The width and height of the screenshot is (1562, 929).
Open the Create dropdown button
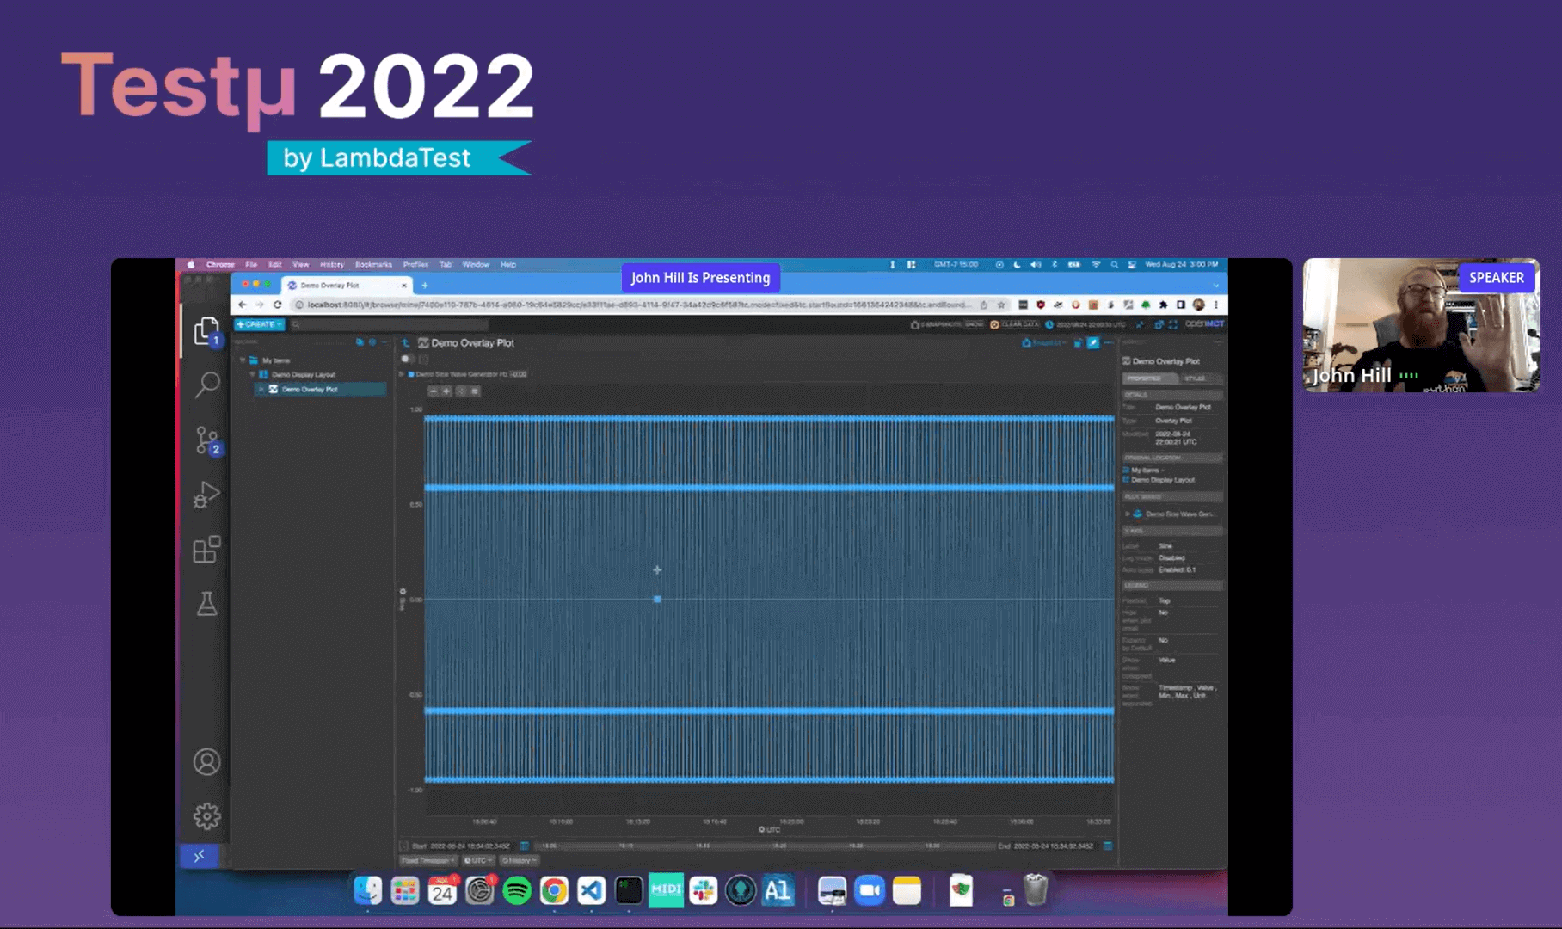pos(259,324)
